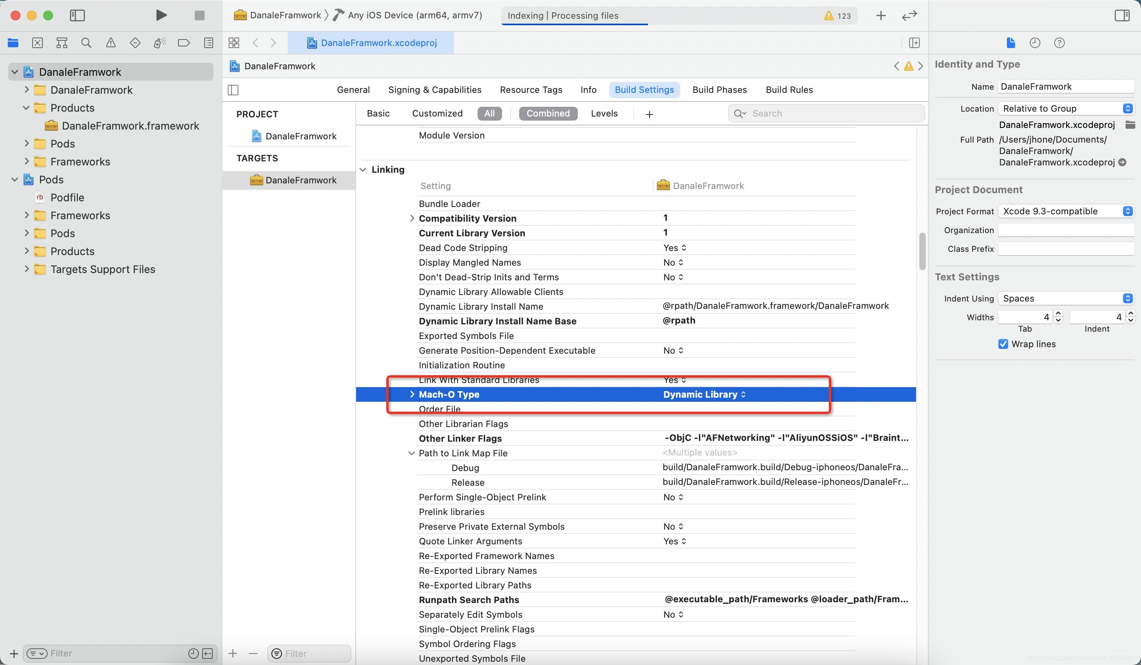Search build settings field
The height and width of the screenshot is (665, 1141).
coord(826,114)
